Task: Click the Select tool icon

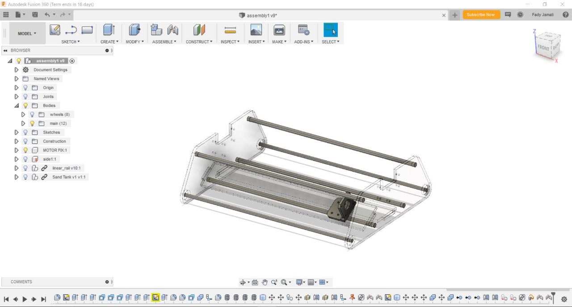Action: click(331, 30)
